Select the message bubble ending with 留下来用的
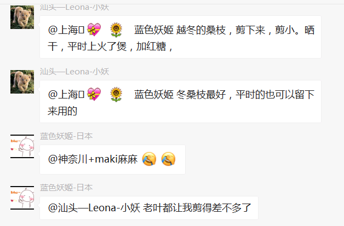This screenshot has width=344, height=226. pyautogui.click(x=180, y=103)
